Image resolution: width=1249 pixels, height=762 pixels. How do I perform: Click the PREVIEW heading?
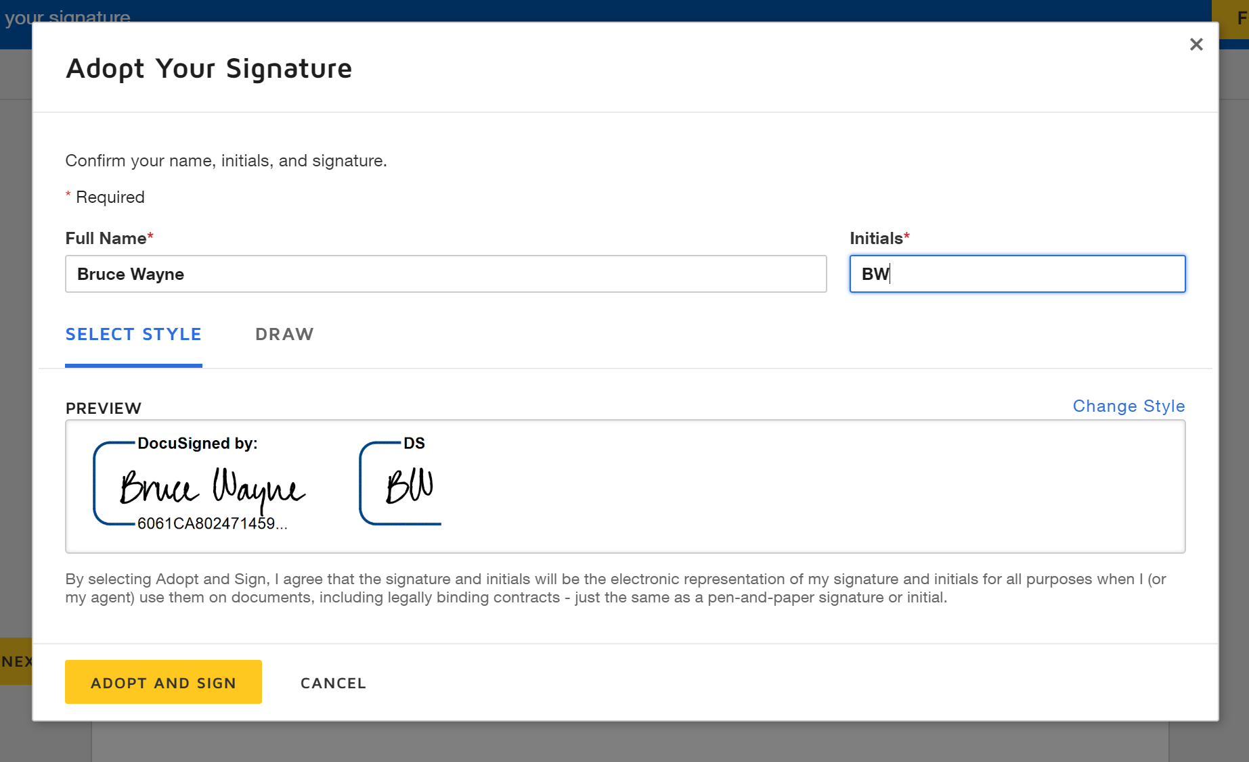click(104, 408)
